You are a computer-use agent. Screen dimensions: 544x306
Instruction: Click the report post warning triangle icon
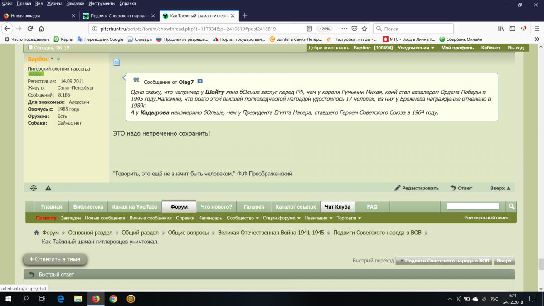(48, 188)
